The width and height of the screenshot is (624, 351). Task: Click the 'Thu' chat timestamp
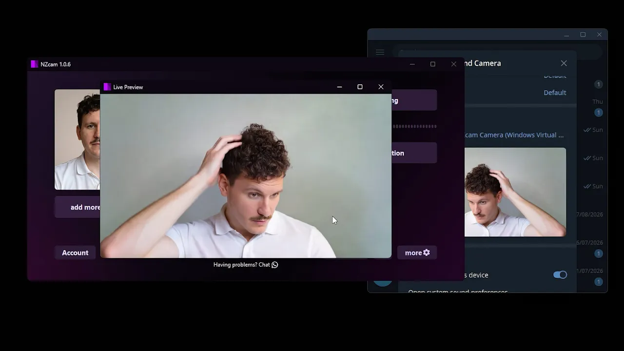click(598, 101)
